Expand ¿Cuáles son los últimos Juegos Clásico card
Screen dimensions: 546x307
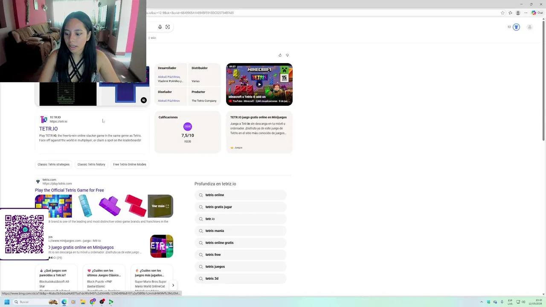(x=104, y=278)
